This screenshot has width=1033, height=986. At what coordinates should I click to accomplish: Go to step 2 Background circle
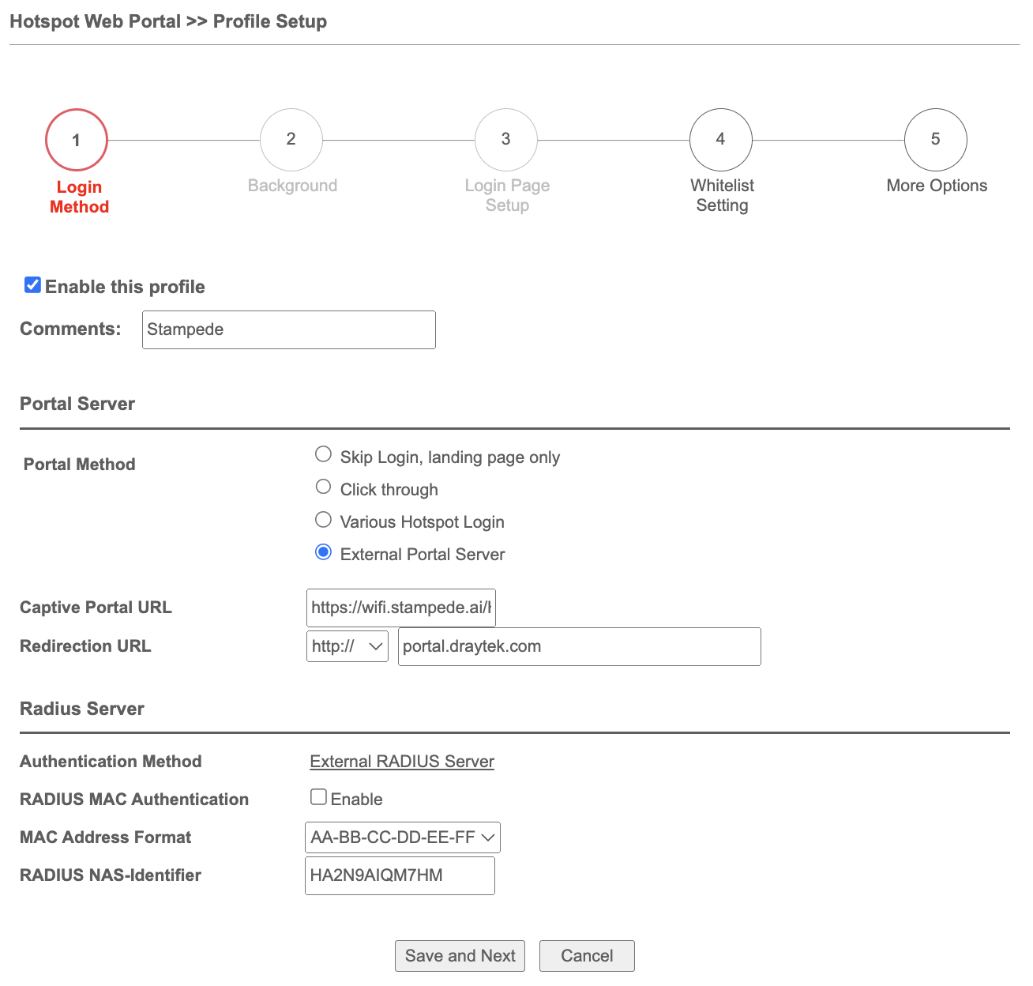click(x=291, y=140)
